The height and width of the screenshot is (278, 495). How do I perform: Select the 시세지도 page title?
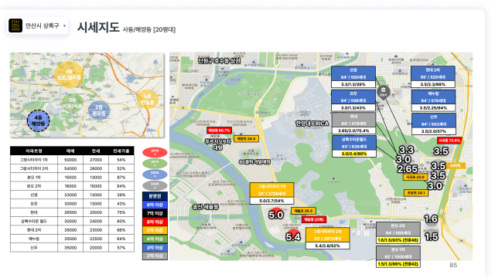tap(98, 28)
